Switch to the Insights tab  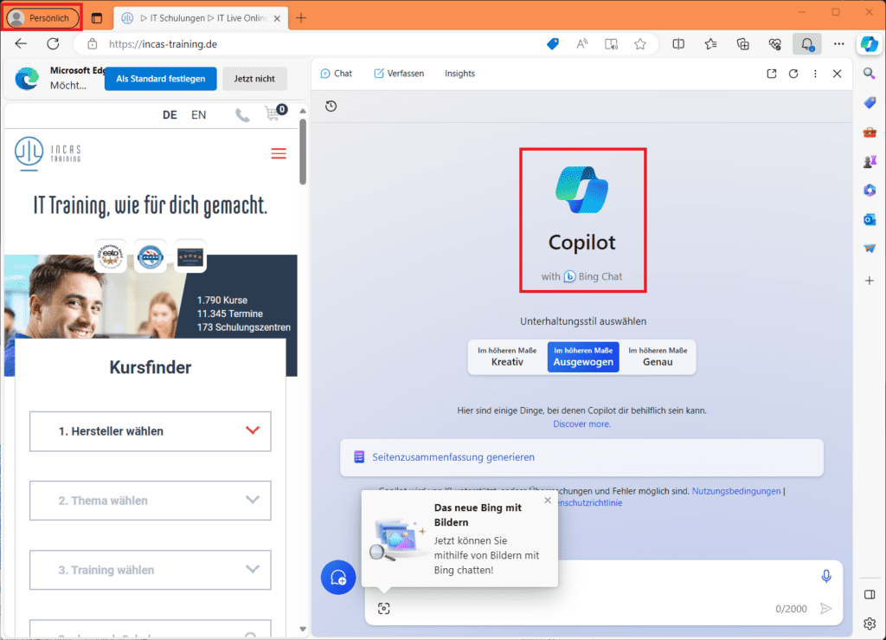point(459,74)
